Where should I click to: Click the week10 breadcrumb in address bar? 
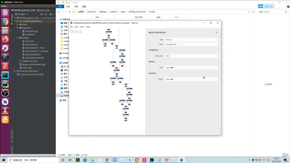tap(114, 12)
